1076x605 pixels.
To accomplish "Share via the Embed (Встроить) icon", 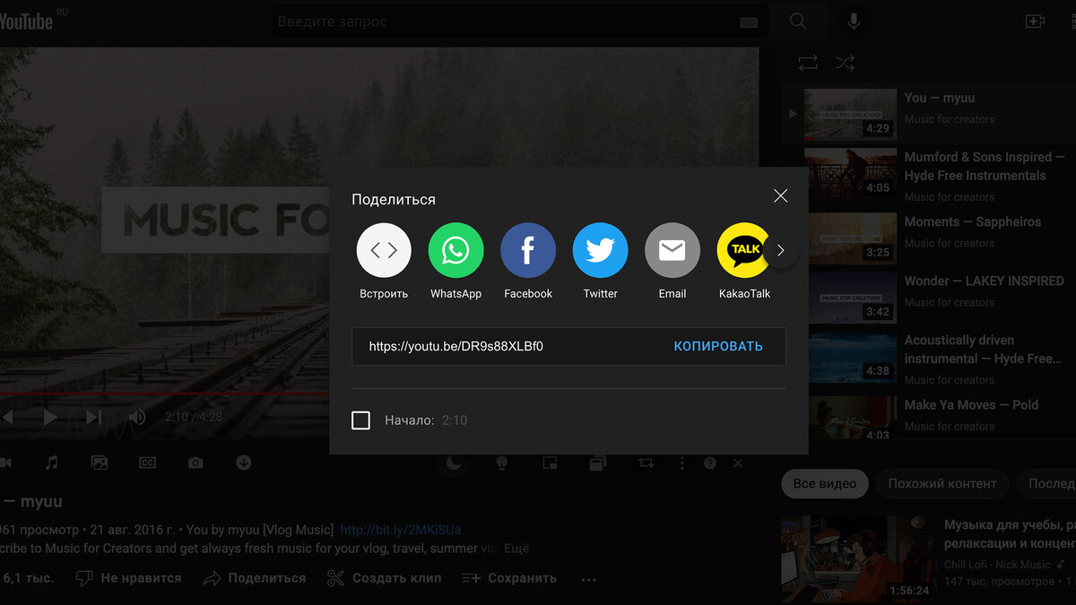I will [x=384, y=250].
